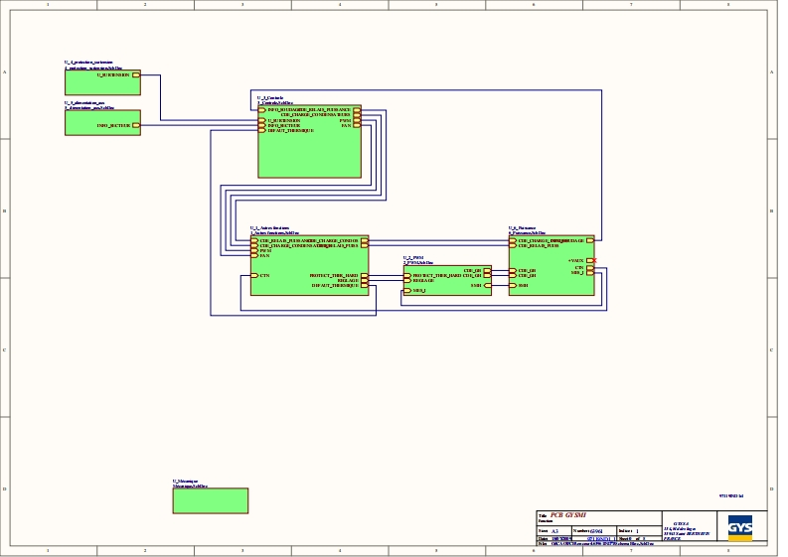
Task: Select the SMH port on Puissance block
Action: 513,285
